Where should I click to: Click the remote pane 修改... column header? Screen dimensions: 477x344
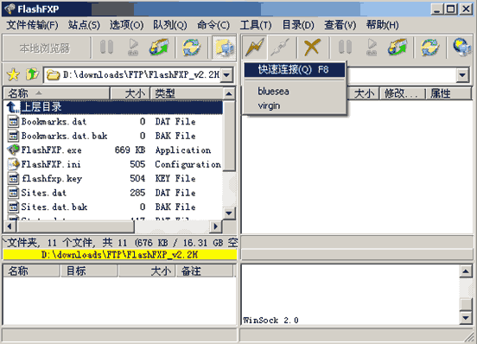click(x=402, y=93)
